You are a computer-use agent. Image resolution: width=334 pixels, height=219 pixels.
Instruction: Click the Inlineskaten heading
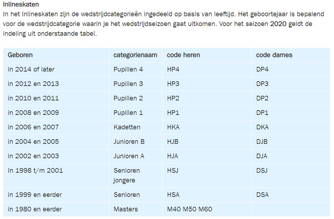[x=21, y=4]
